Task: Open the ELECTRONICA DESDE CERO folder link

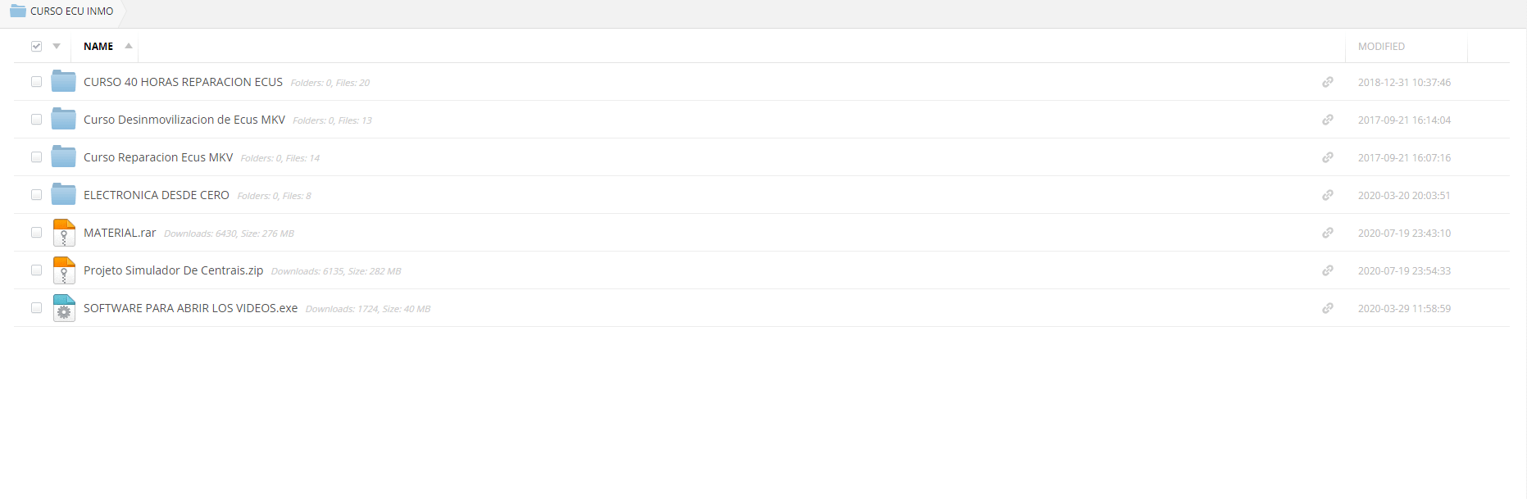Action: point(156,195)
